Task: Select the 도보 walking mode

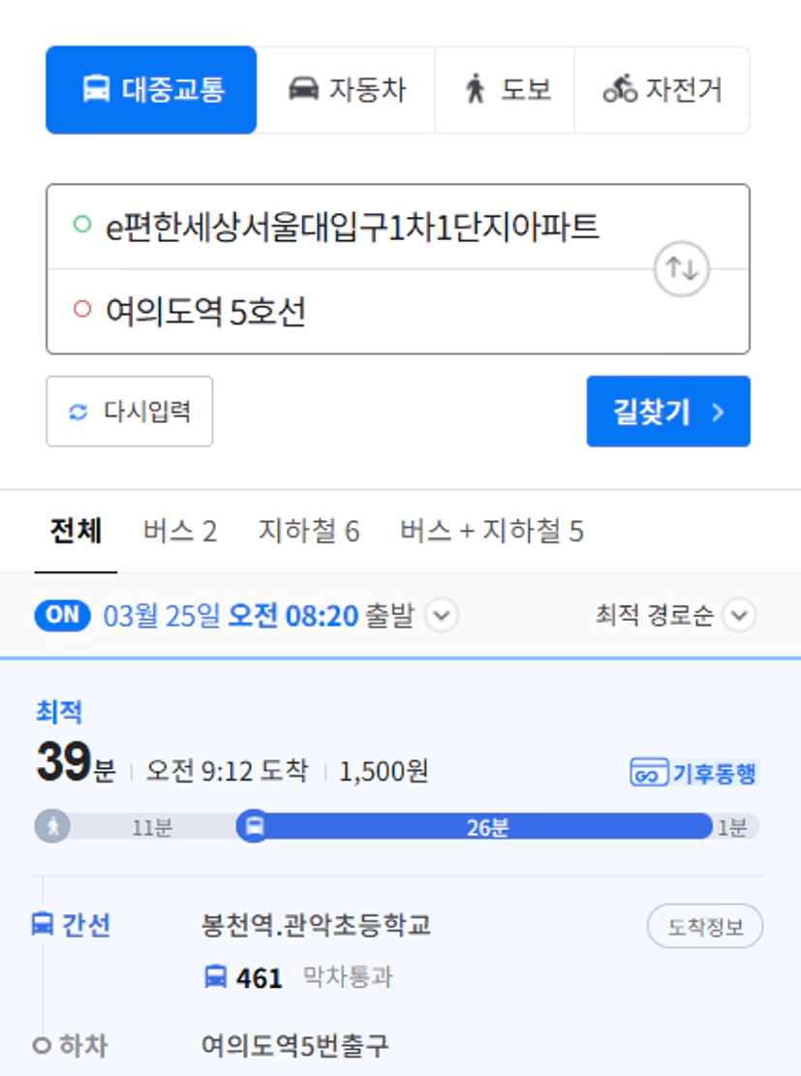Action: coord(506,90)
